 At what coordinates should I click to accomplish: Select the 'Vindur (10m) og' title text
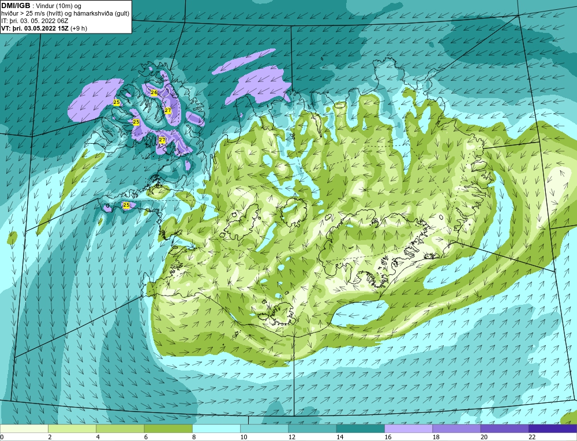[59, 6]
